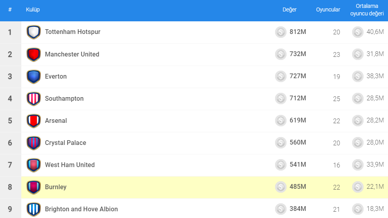Sort by the Değer column header

point(289,9)
